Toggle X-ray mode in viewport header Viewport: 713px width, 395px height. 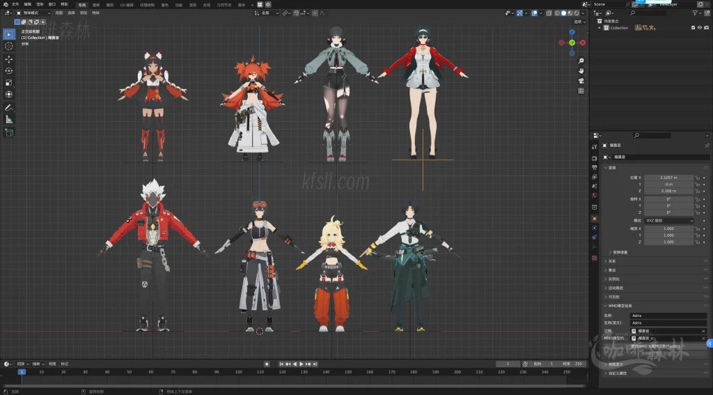[x=549, y=13]
